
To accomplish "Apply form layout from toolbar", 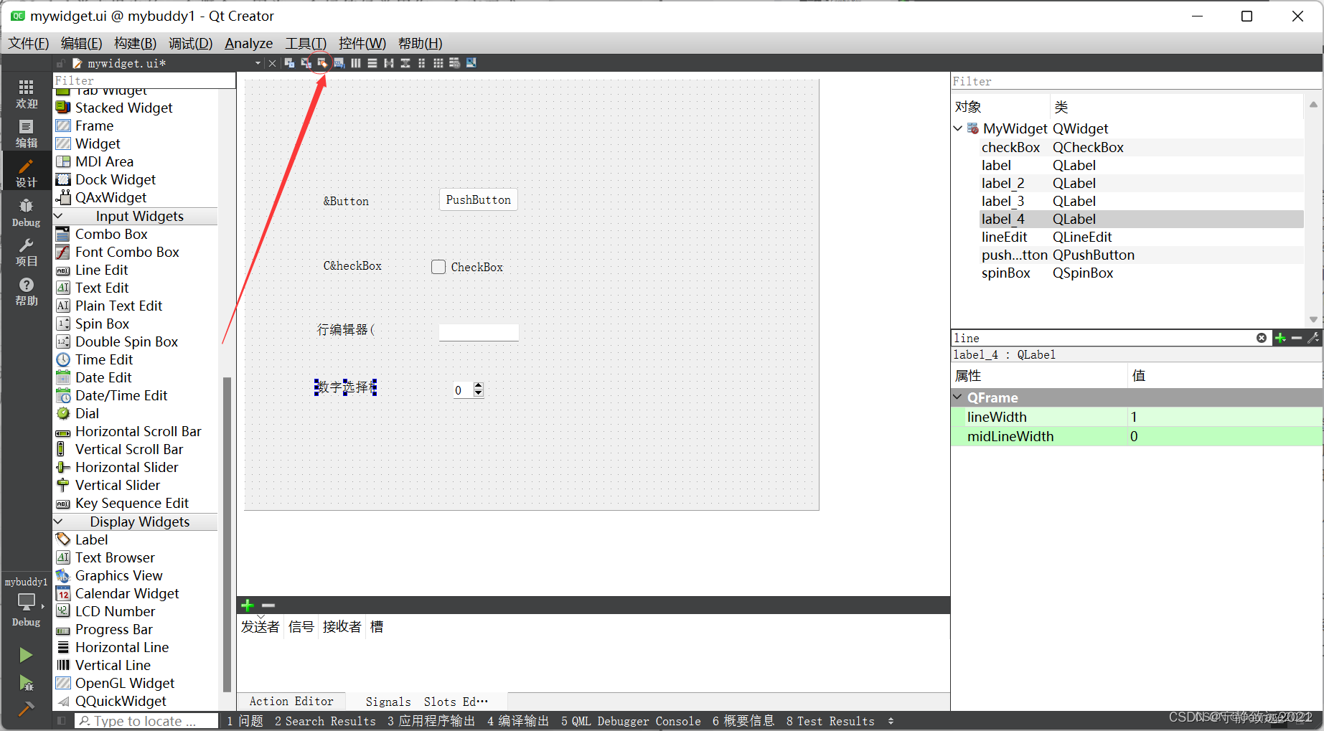I will point(421,63).
